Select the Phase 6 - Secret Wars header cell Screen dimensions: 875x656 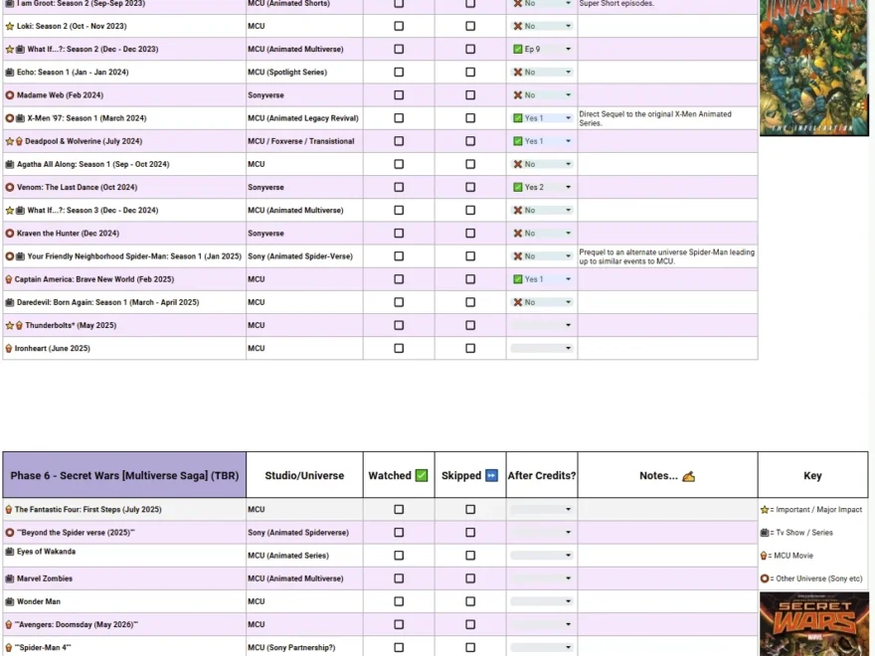(124, 475)
